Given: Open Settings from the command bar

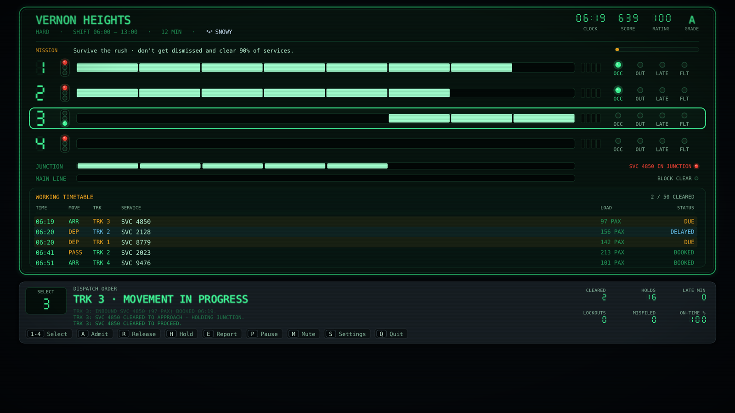Looking at the screenshot, I should [x=347, y=334].
